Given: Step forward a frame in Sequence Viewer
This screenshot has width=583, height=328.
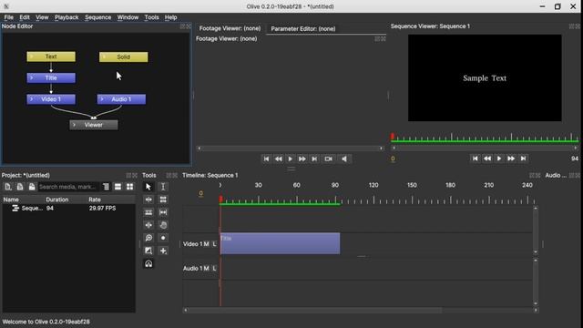Looking at the screenshot, I should [511, 159].
